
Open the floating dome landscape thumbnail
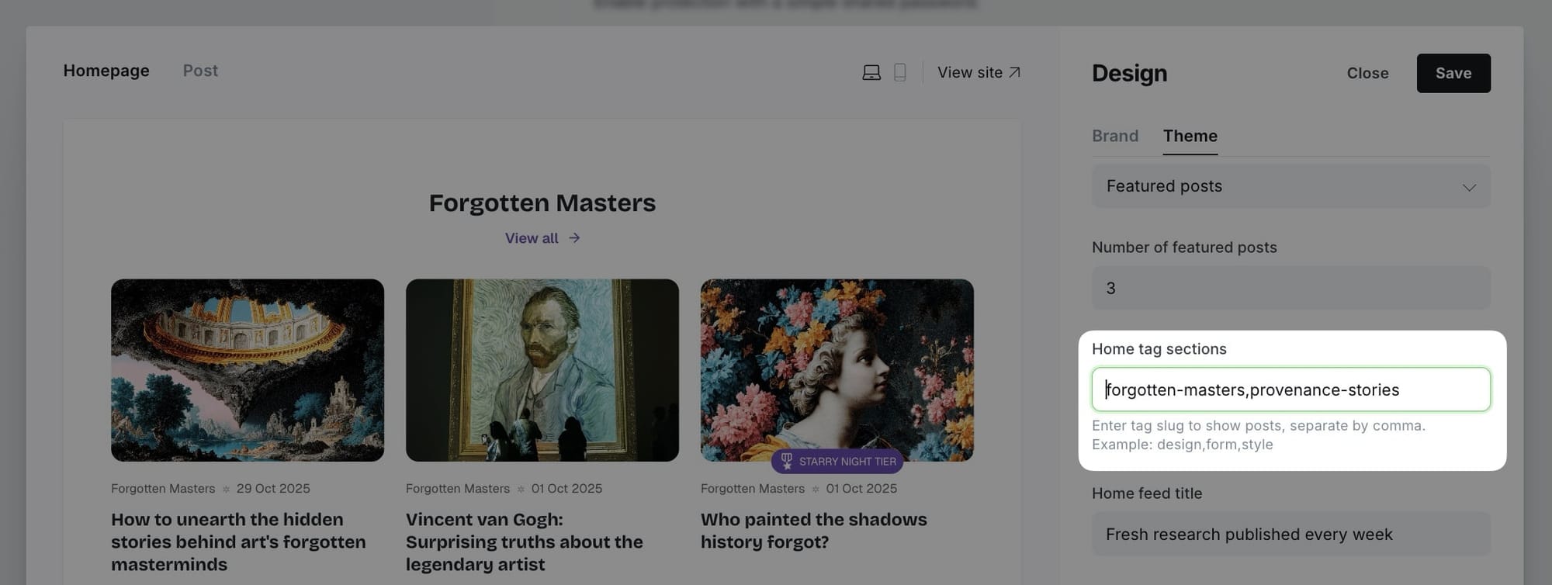247,370
